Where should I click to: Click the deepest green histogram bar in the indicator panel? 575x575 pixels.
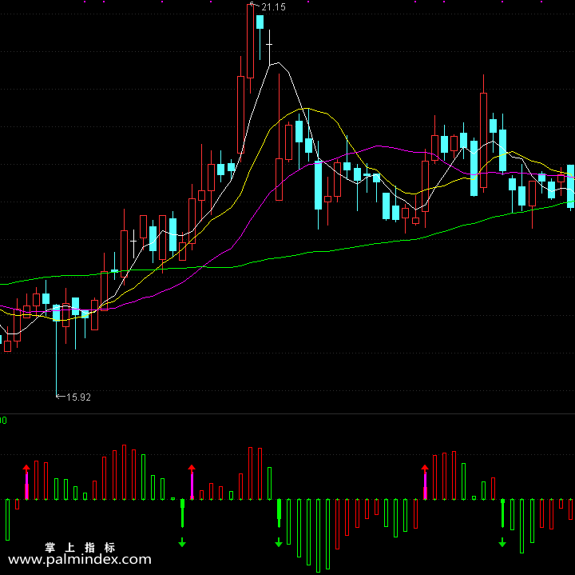pyautogui.click(x=318, y=535)
